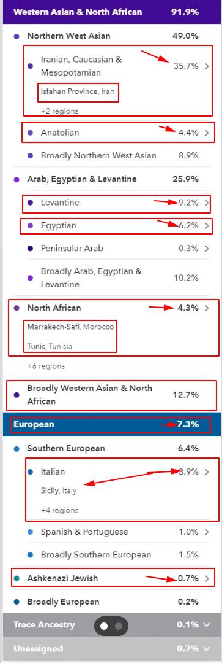Open the Peninsular Arab chevron

tap(207, 249)
